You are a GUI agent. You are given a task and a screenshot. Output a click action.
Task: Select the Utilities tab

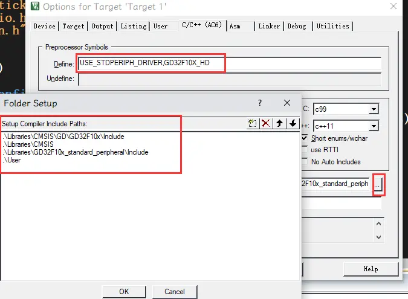pos(332,26)
